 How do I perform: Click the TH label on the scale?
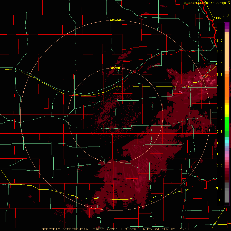(x=220, y=200)
